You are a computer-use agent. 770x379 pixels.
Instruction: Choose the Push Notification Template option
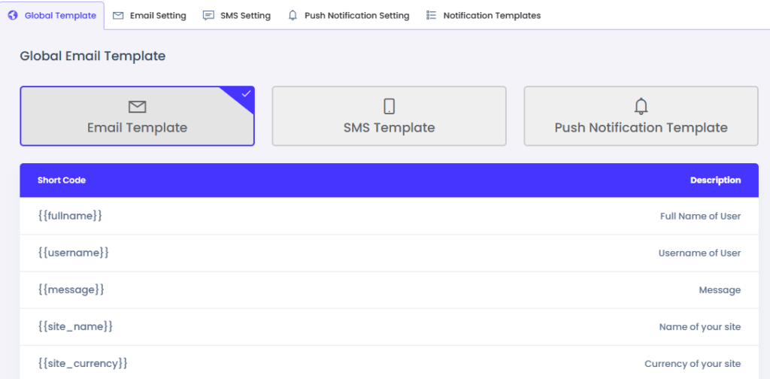coord(641,127)
